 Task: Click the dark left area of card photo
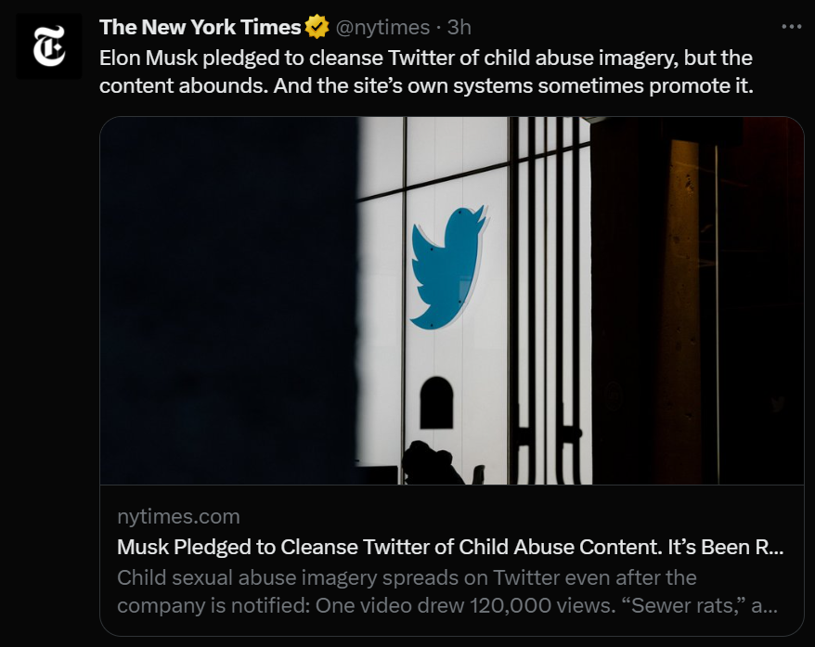tap(227, 297)
